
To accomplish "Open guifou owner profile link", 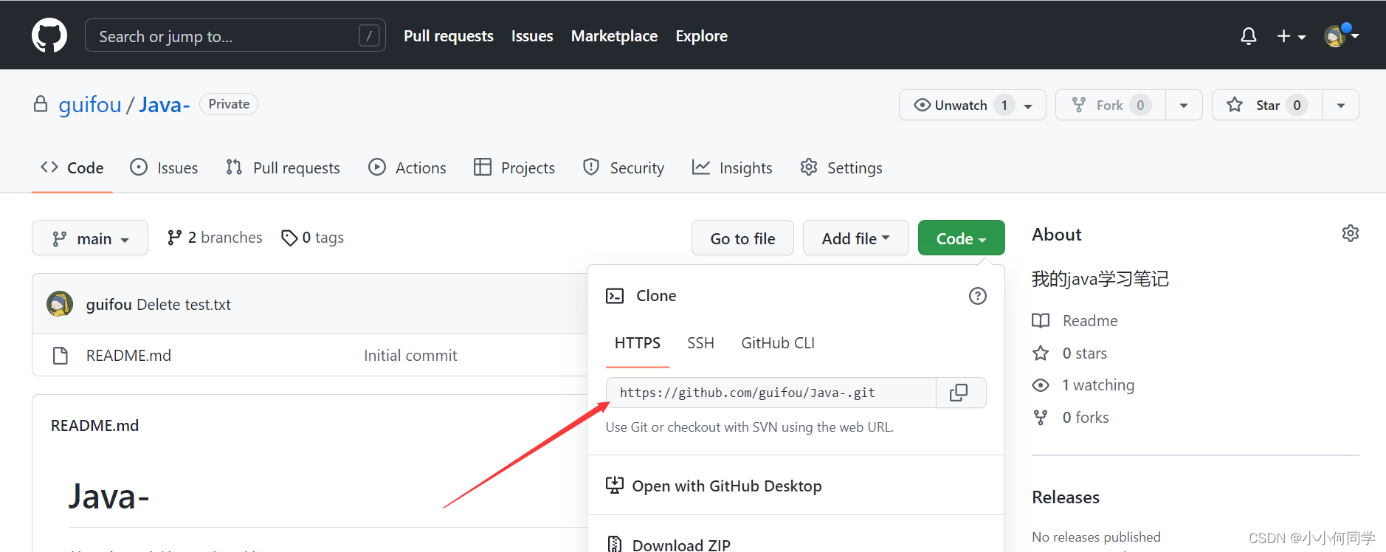I will coord(90,105).
